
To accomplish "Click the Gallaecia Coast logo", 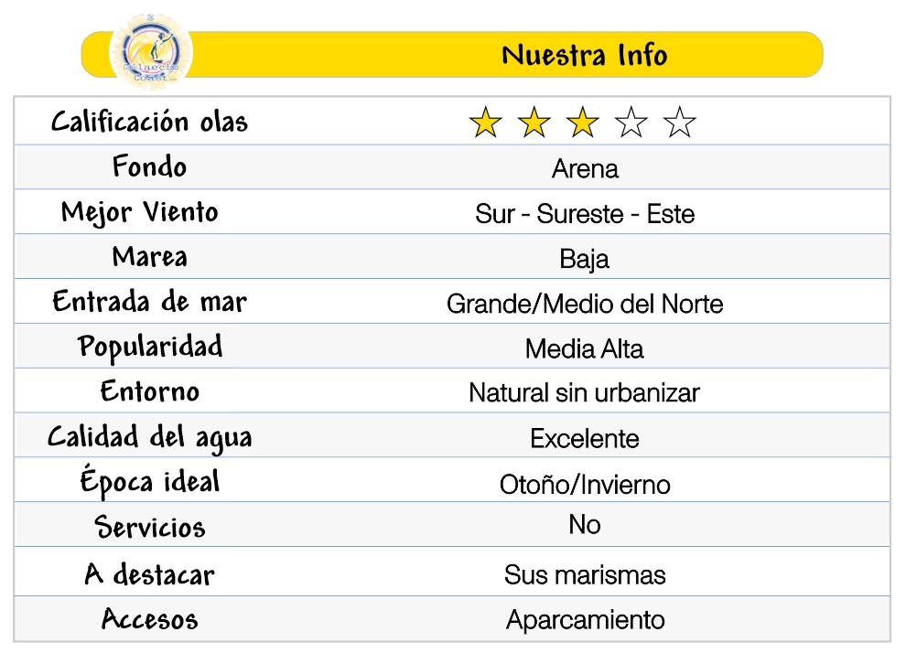I will click(x=150, y=53).
